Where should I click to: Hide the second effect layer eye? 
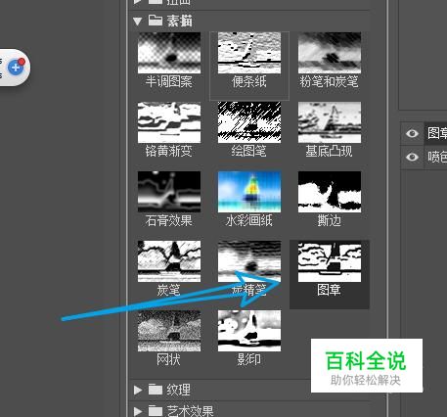[x=412, y=157]
